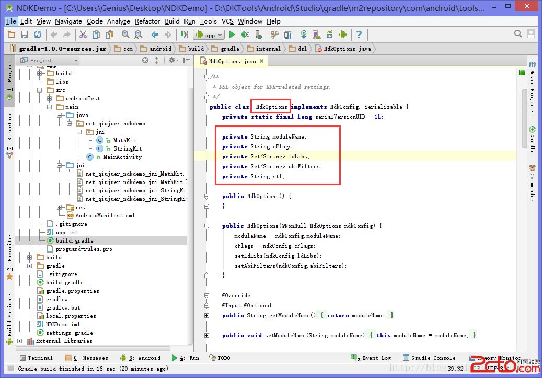Click the Debug app bug icon
Screen dimensions: 542x378
click(245, 35)
